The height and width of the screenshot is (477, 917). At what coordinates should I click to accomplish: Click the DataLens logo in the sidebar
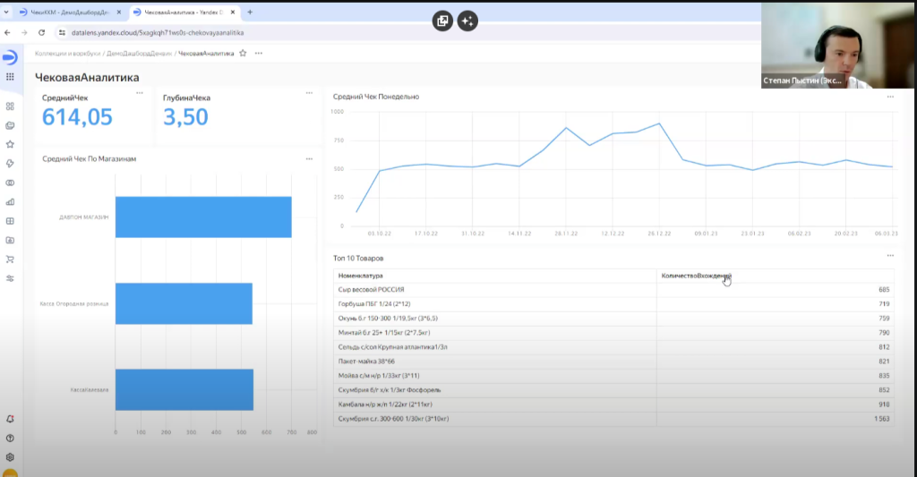10,57
